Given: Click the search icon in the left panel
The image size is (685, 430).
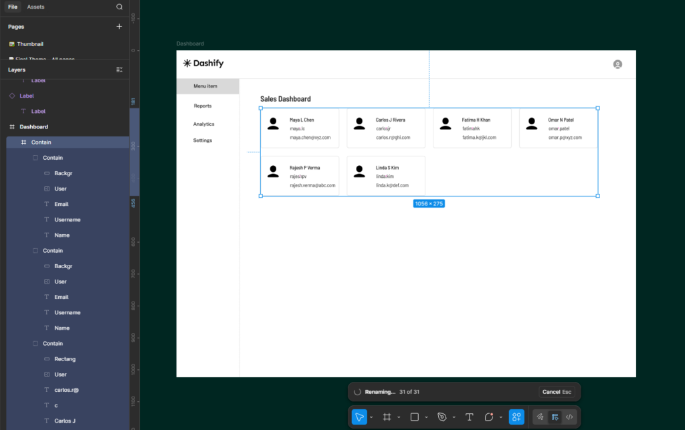Looking at the screenshot, I should (119, 7).
